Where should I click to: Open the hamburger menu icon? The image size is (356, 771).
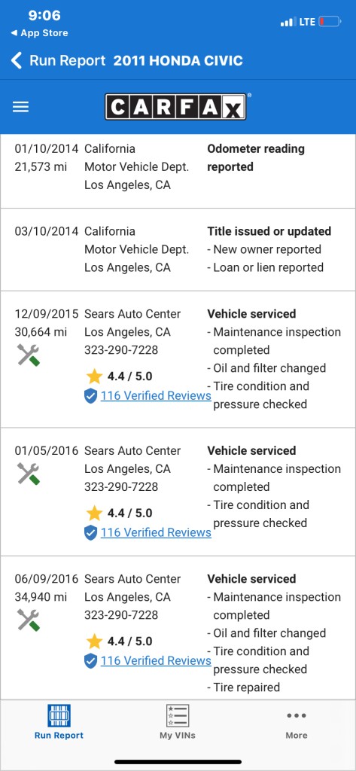coord(20,107)
